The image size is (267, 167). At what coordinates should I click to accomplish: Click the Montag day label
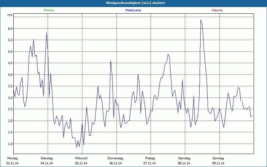12,158
